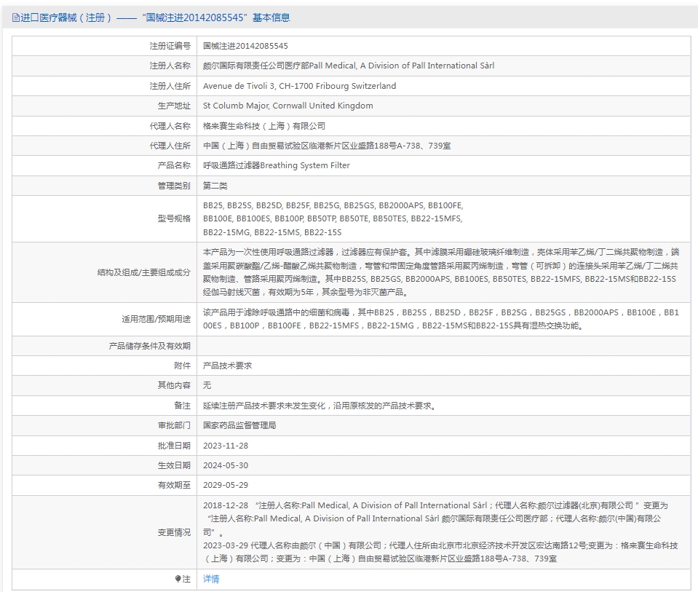698x592 pixels.
Task: Select the Pall Medical registrant name value
Action: click(x=349, y=66)
